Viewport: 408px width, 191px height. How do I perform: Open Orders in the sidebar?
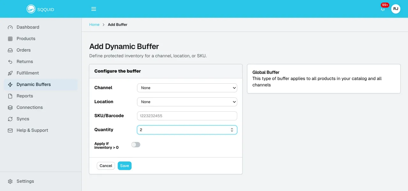pyautogui.click(x=40, y=50)
